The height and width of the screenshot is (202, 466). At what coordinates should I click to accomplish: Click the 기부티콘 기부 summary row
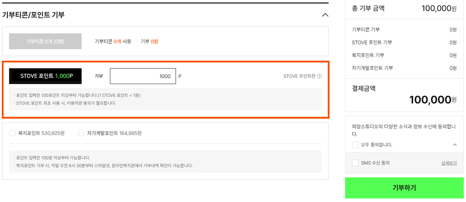(404, 30)
